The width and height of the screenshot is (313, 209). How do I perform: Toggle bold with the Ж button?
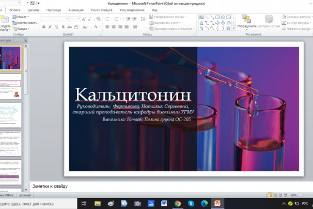point(43,27)
